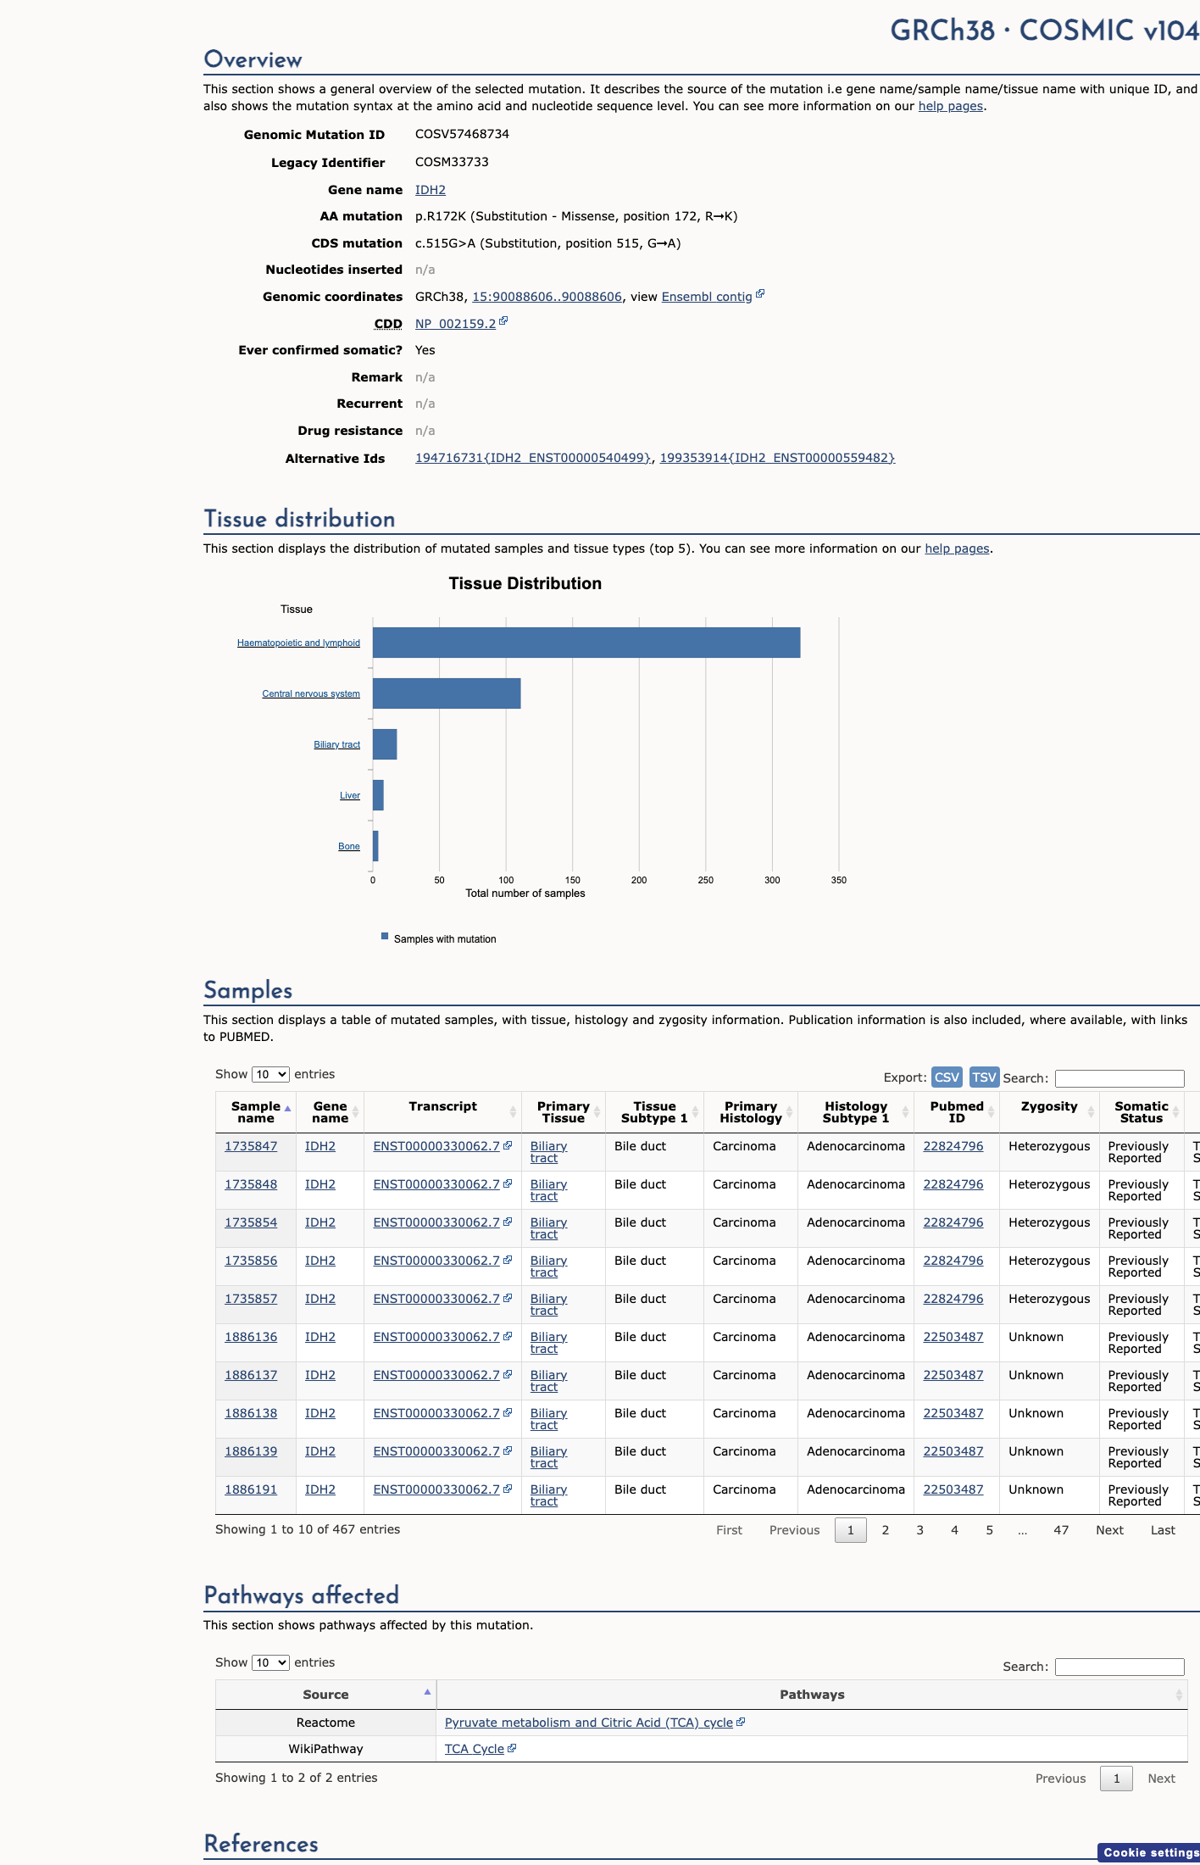Viewport: 1200px width, 1865px height.
Task: Click transcript external icon in row 1735856
Action: [508, 1260]
